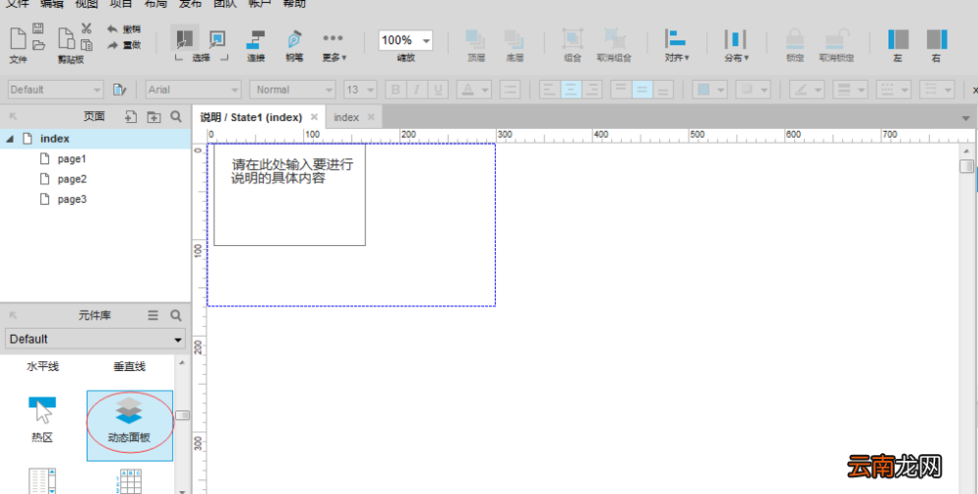
Task: Open the Normal font weight dropdown
Action: [292, 90]
